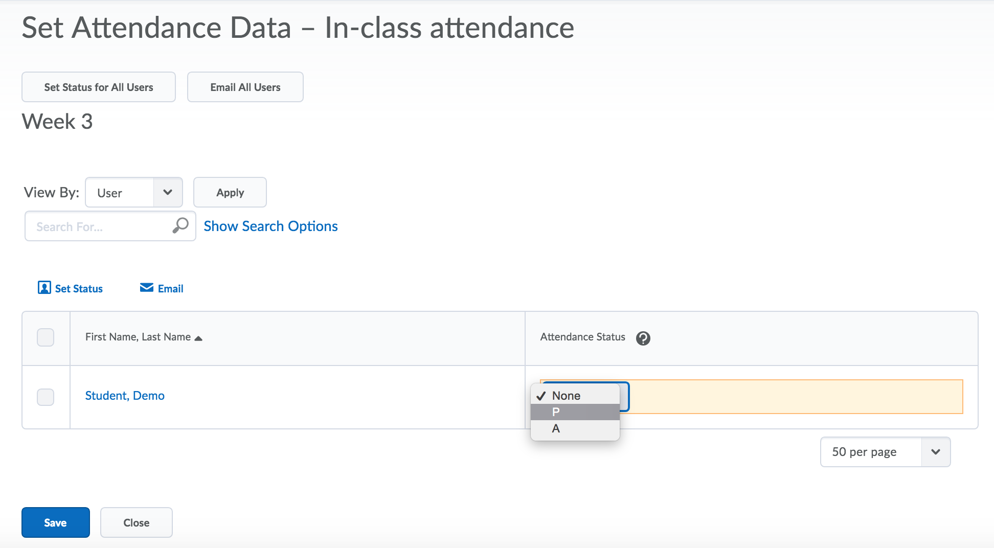Tick the select-all rows checkbox

[x=46, y=337]
